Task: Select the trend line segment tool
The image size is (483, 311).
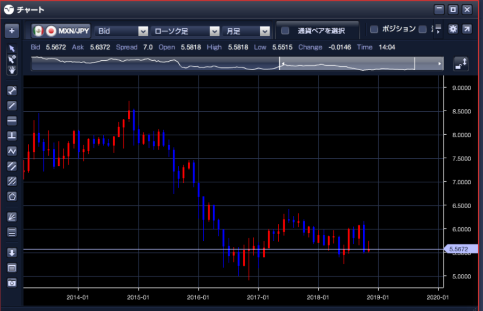Action: click(x=12, y=91)
